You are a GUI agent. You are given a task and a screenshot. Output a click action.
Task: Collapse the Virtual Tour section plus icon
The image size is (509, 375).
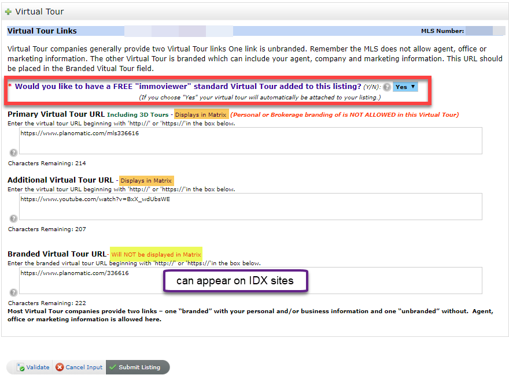click(8, 12)
